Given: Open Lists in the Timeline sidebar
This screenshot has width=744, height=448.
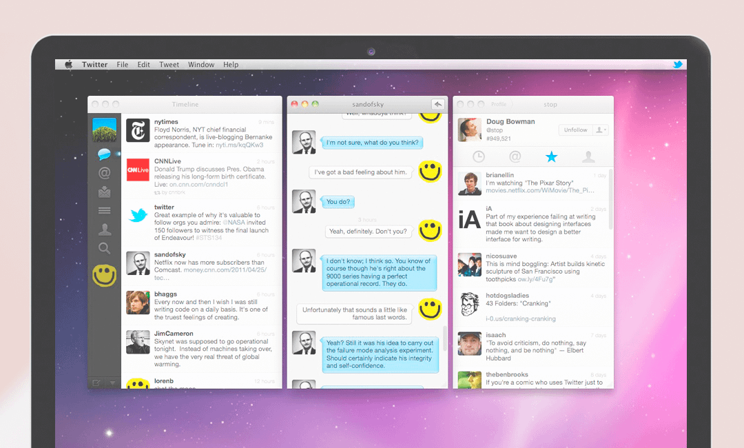Looking at the screenshot, I should pos(105,210).
